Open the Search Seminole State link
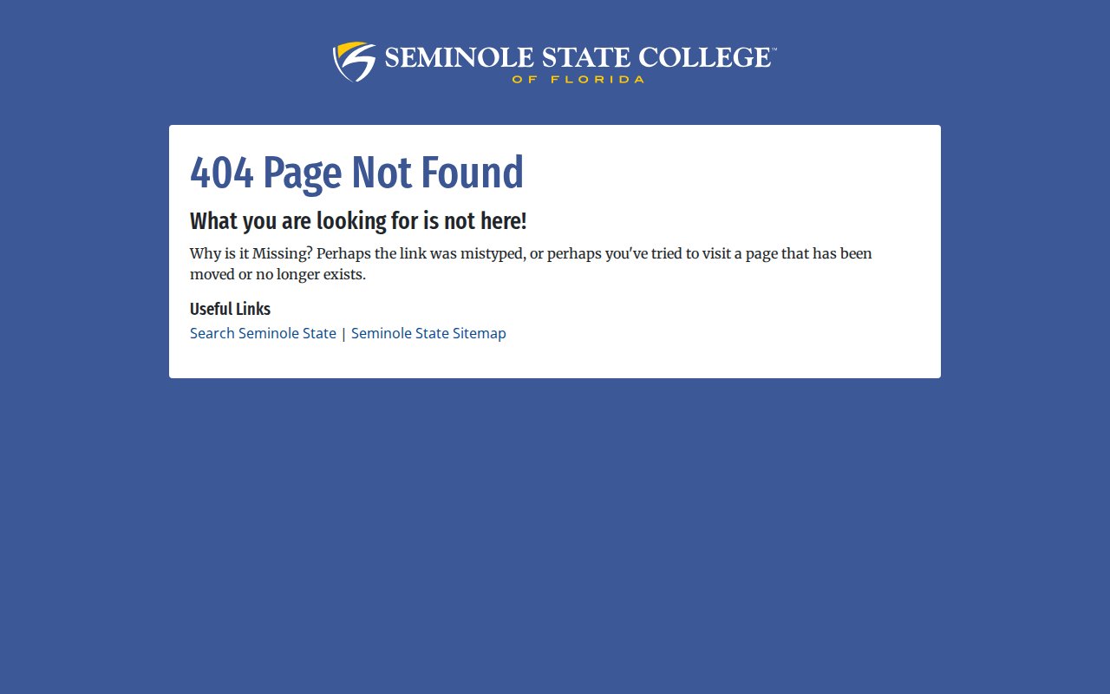Viewport: 1110px width, 694px height. (263, 333)
